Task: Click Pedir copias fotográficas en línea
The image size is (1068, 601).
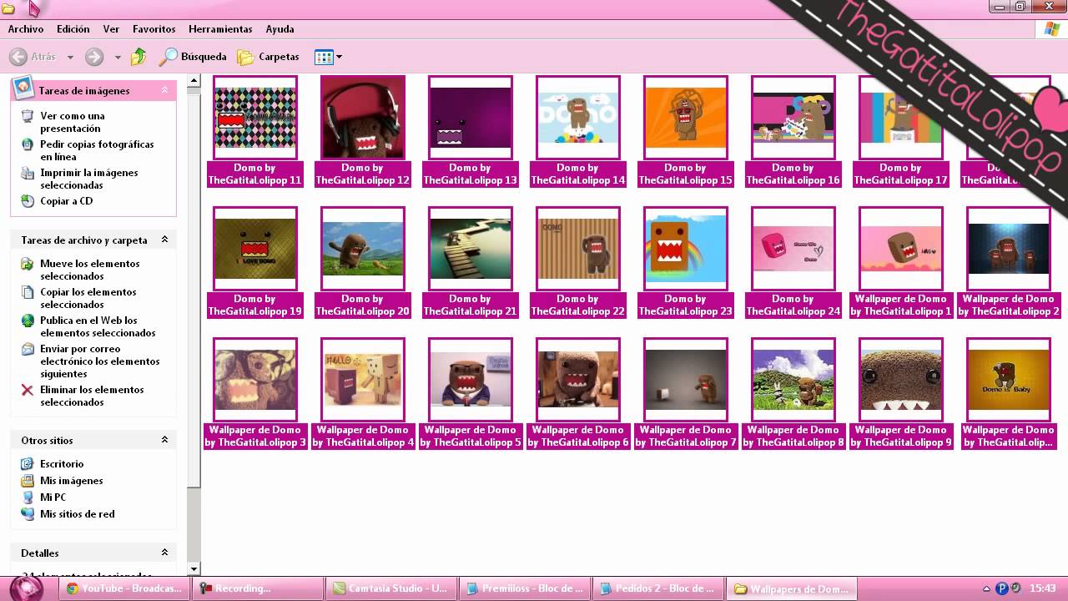Action: (x=97, y=150)
